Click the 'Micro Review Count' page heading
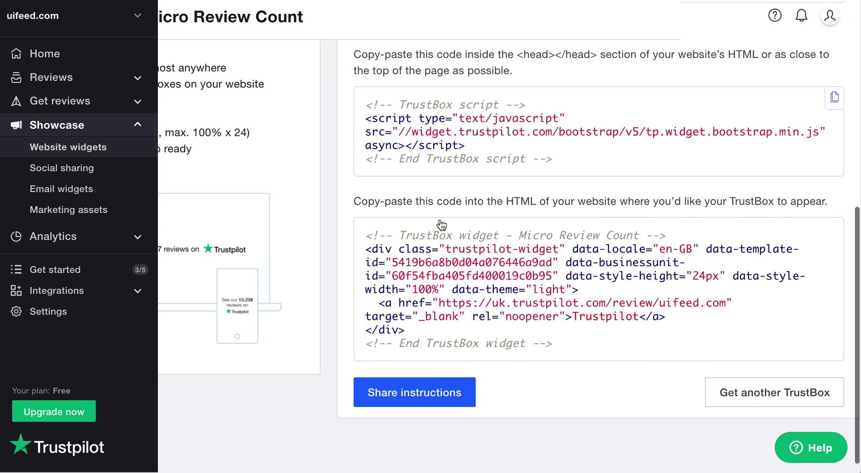The width and height of the screenshot is (861, 473). tap(230, 17)
